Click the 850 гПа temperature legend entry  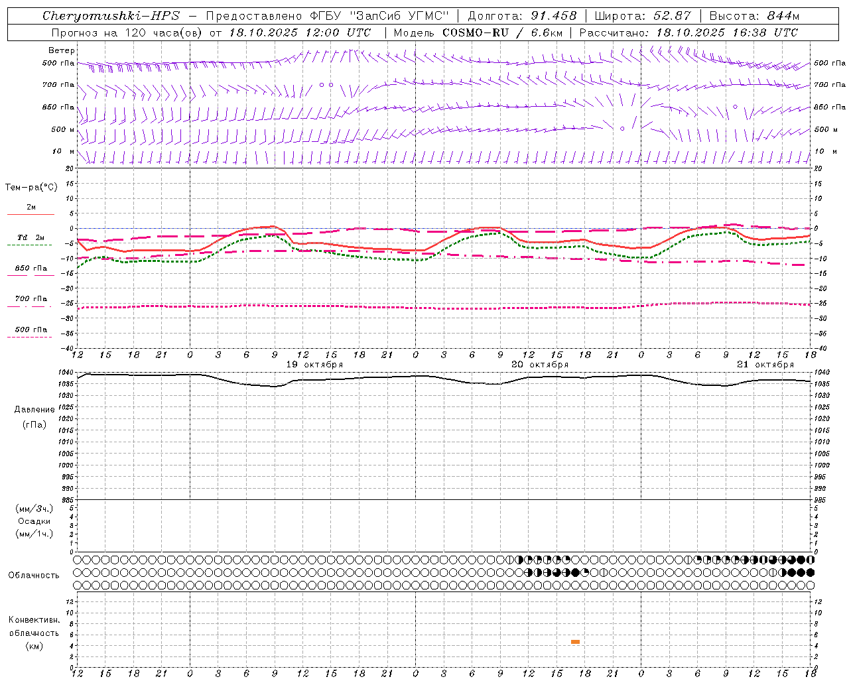(x=31, y=269)
